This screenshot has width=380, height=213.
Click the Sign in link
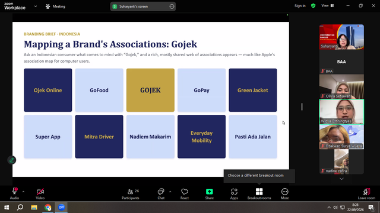click(300, 6)
